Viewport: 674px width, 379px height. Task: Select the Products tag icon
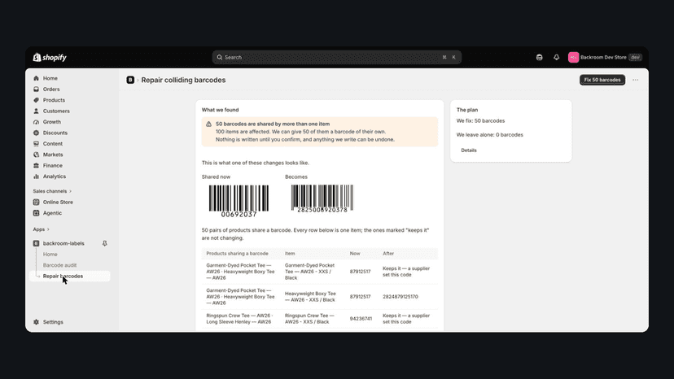(x=36, y=100)
